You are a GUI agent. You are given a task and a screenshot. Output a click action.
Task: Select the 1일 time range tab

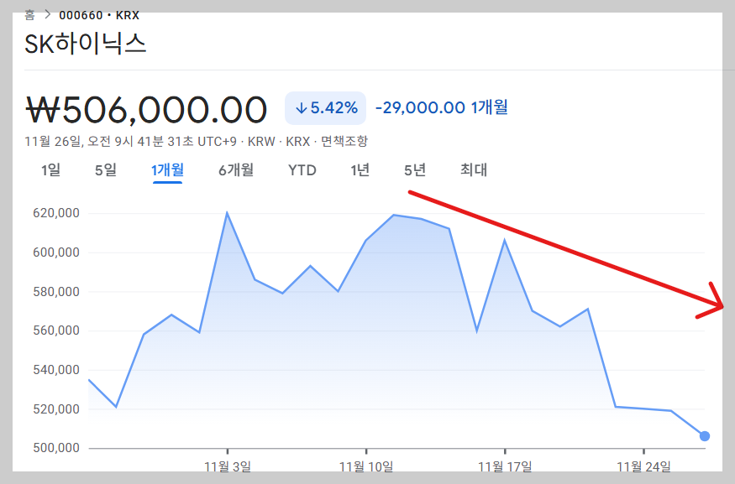click(50, 169)
